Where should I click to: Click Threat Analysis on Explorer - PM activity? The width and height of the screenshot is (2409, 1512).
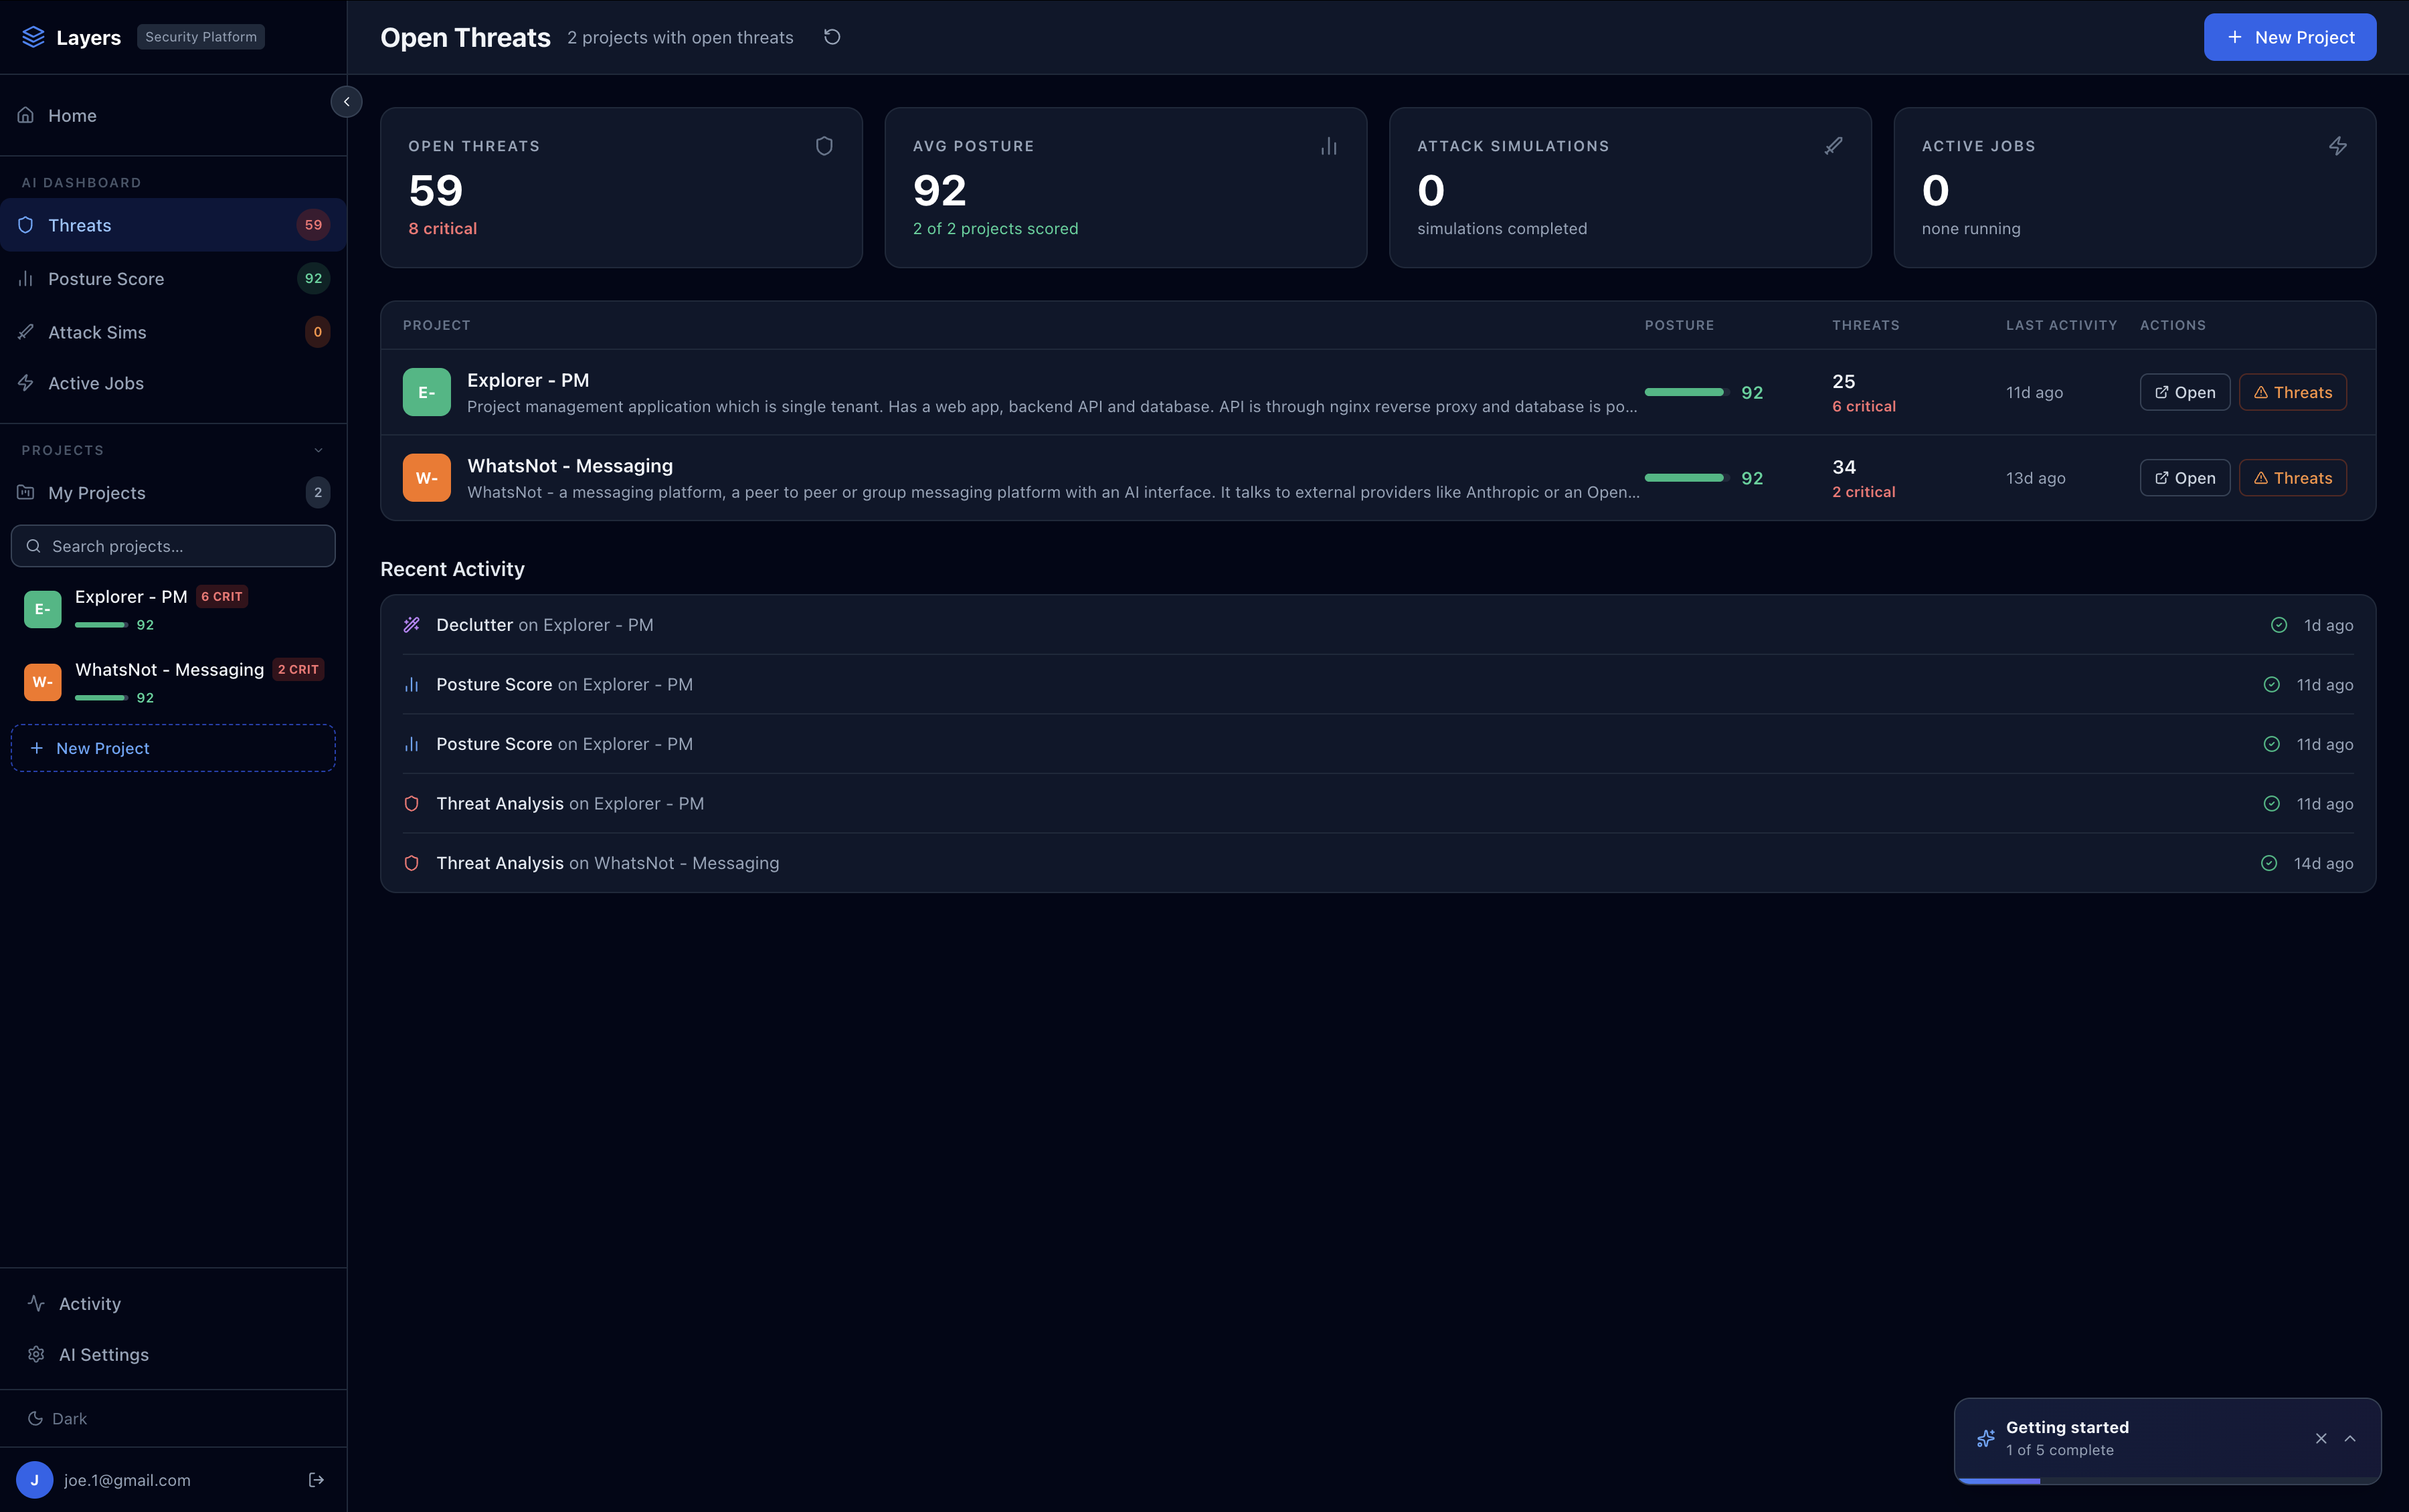[x=1378, y=803]
